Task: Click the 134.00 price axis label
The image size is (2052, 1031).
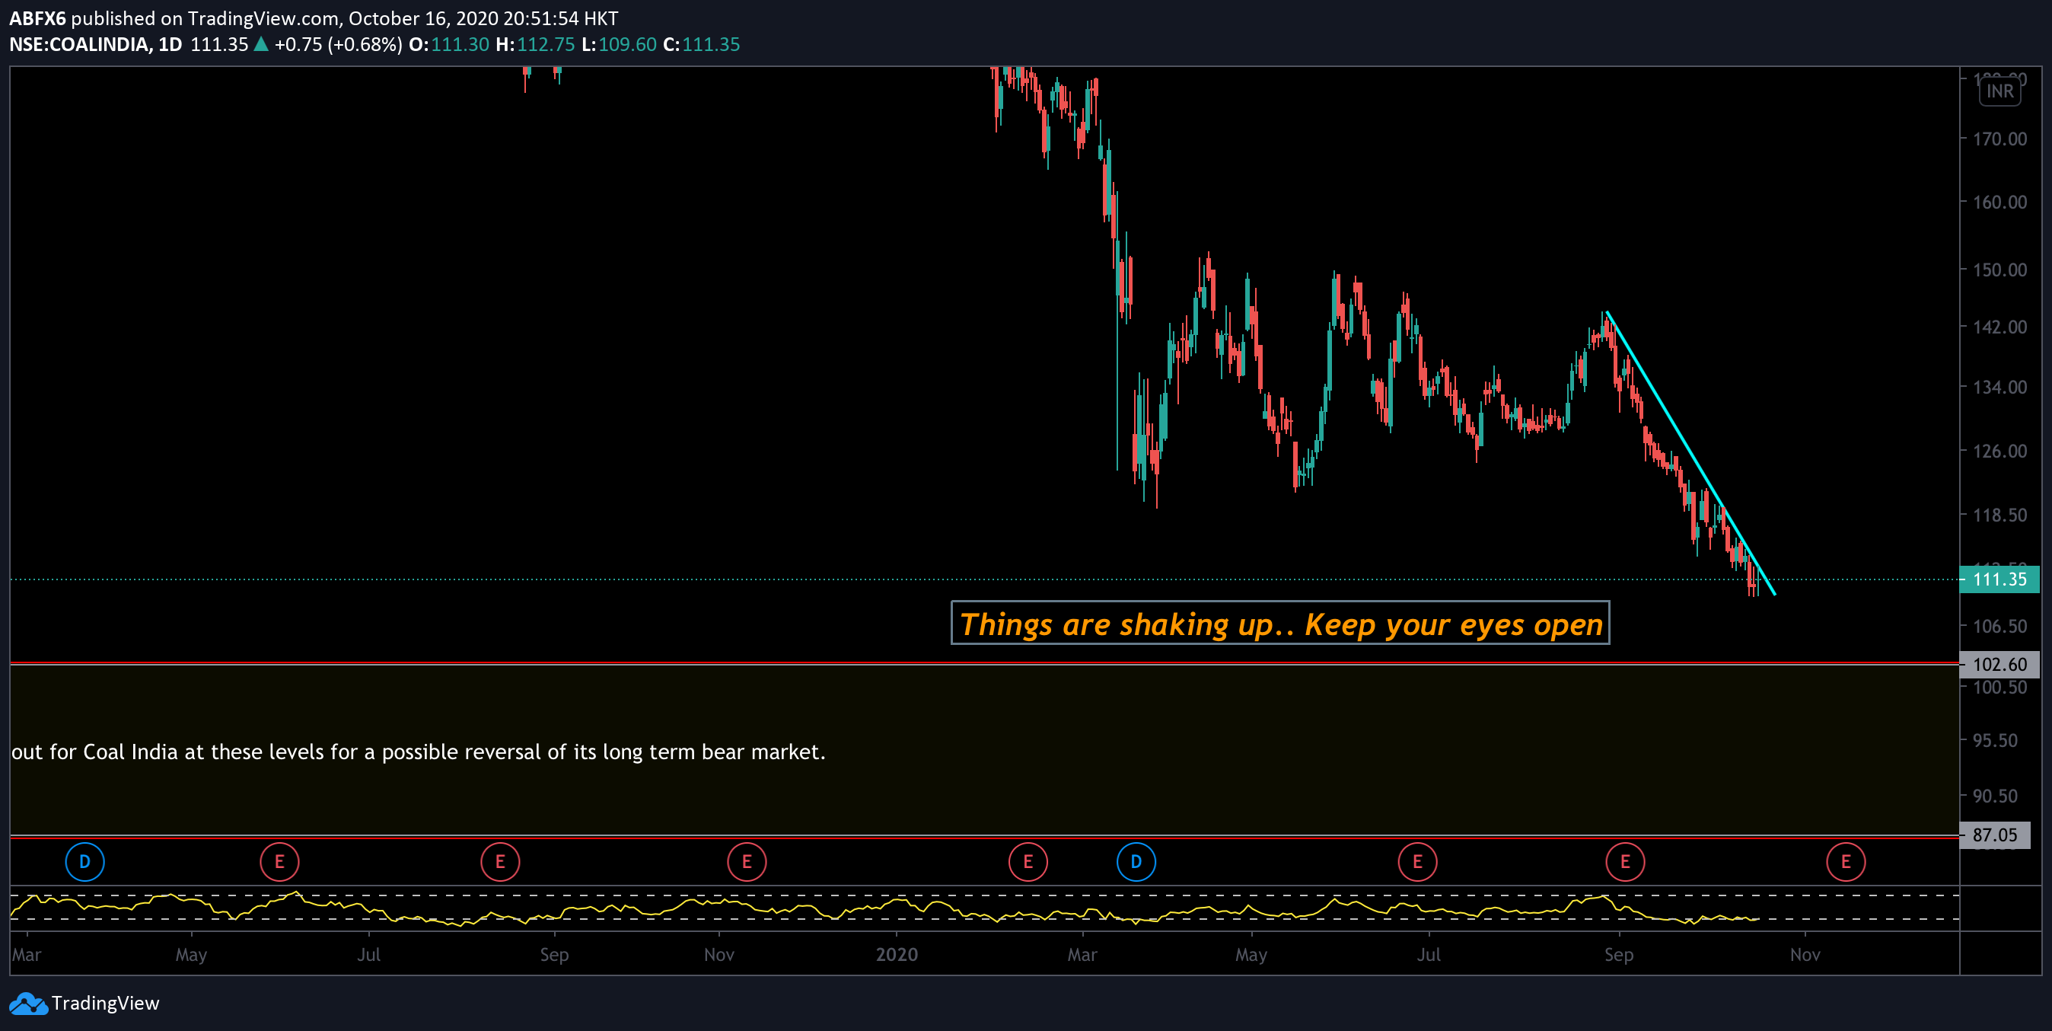Action: point(1999,386)
